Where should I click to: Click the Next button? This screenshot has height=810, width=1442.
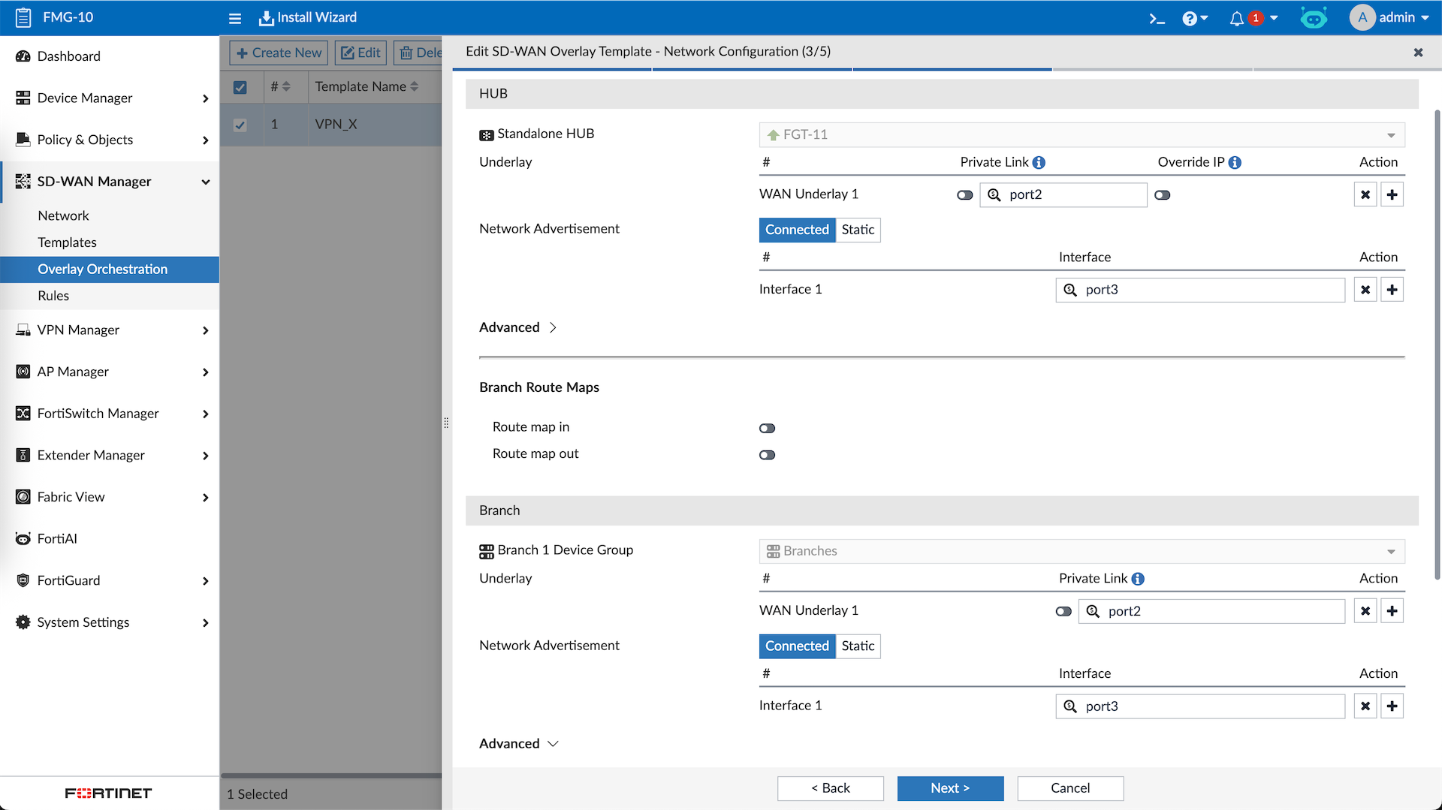[x=950, y=788]
